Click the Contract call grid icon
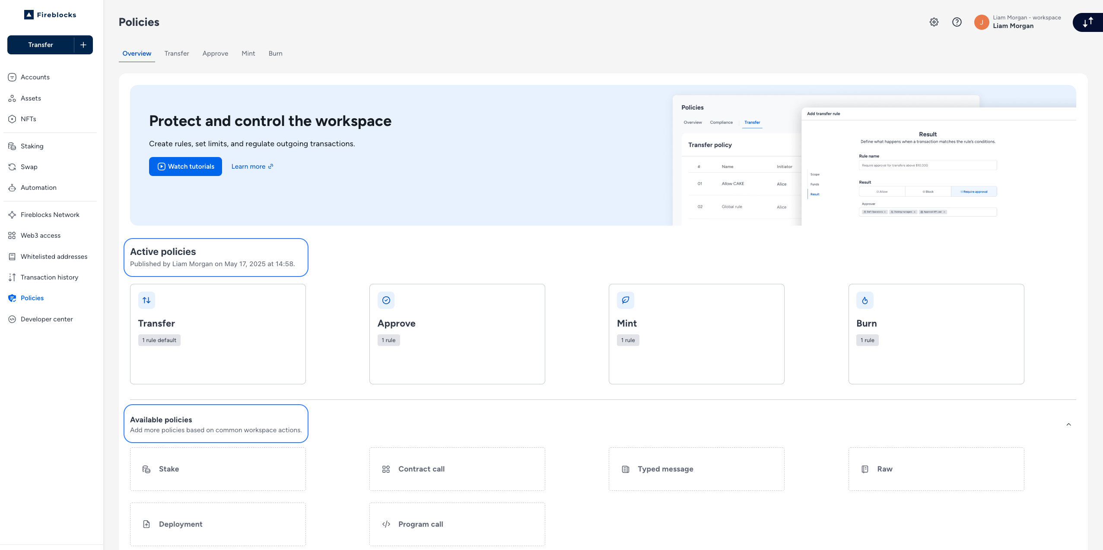 (386, 469)
